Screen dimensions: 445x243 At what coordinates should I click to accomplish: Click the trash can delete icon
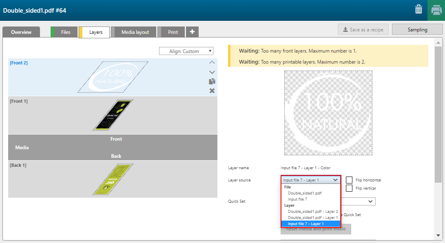coord(418,9)
